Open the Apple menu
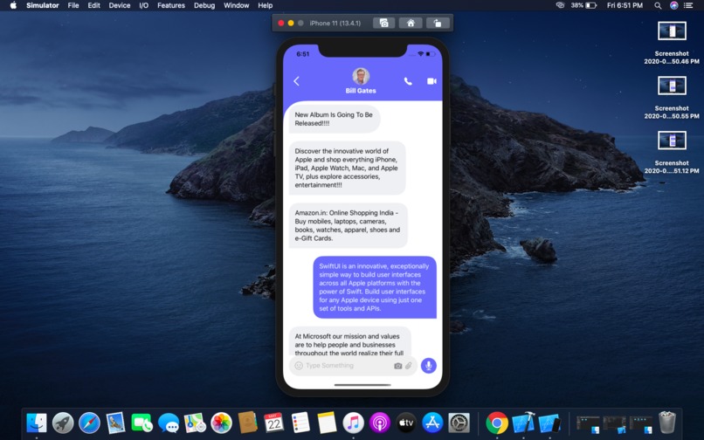 point(13,5)
